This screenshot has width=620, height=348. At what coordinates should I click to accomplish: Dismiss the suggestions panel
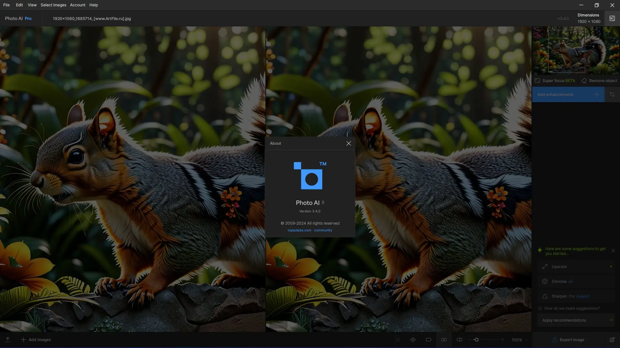pos(613,251)
